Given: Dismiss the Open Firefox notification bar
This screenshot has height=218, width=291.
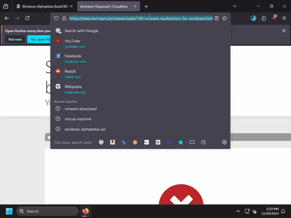Looking at the screenshot, I should click(284, 31).
